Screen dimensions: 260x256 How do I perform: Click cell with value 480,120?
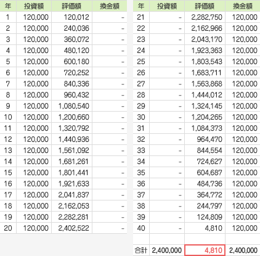[x=72, y=51]
